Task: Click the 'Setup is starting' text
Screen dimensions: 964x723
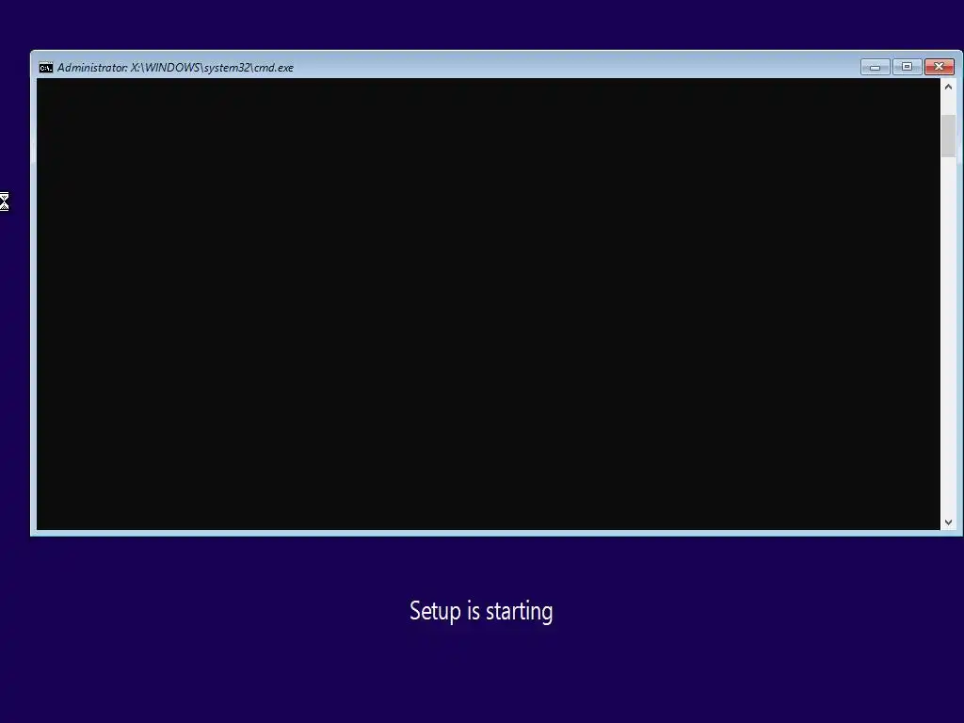Action: [x=481, y=611]
